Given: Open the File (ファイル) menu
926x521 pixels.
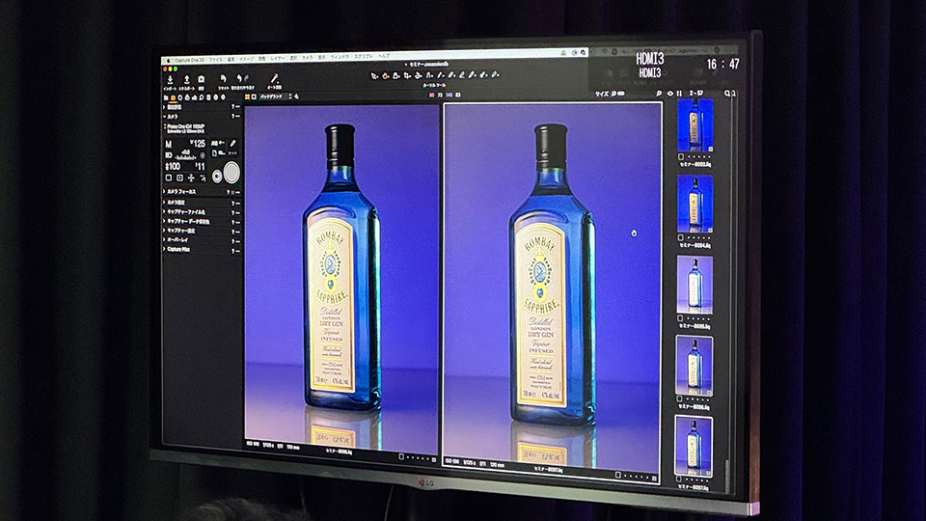Looking at the screenshot, I should (x=215, y=60).
